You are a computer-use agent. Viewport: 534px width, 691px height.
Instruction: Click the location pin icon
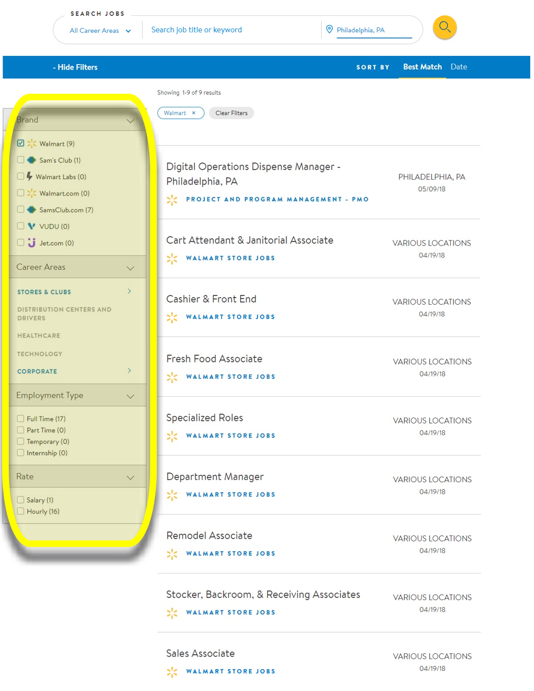pos(330,29)
